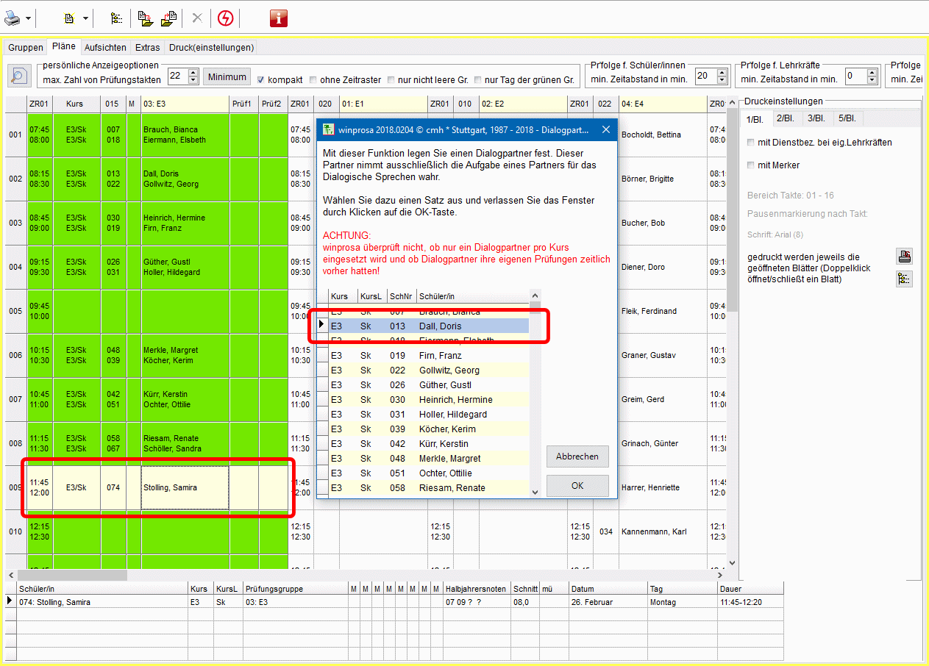Click the print sheets icon in Druckeinstellungen
Image resolution: width=929 pixels, height=666 pixels.
click(x=904, y=257)
